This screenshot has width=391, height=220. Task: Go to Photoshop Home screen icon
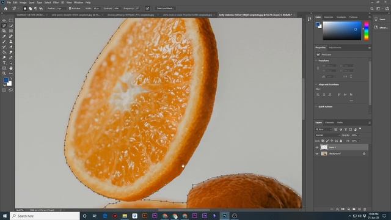click(x=5, y=9)
